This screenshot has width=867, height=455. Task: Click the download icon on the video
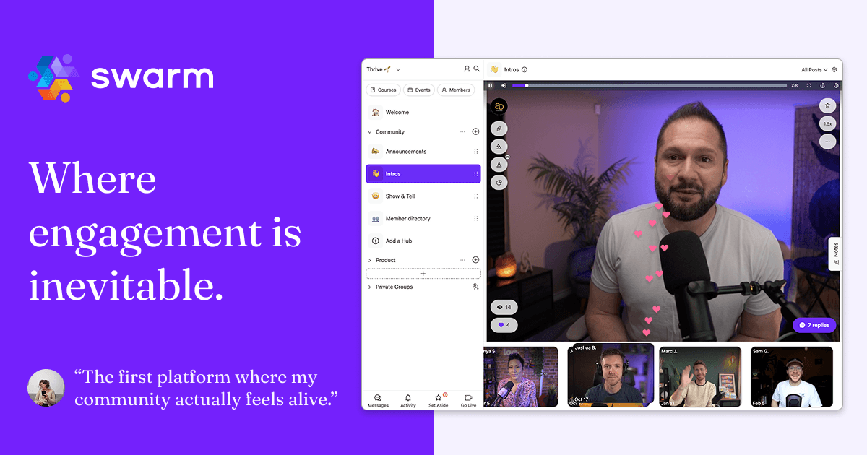point(499,147)
